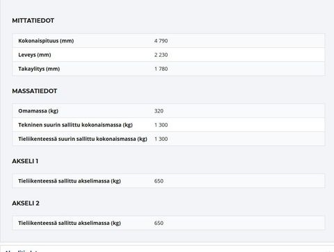The width and height of the screenshot is (334, 252).
Task: Select Tekninen suurin sallittu kokonaismassa label
Action: (x=75, y=125)
